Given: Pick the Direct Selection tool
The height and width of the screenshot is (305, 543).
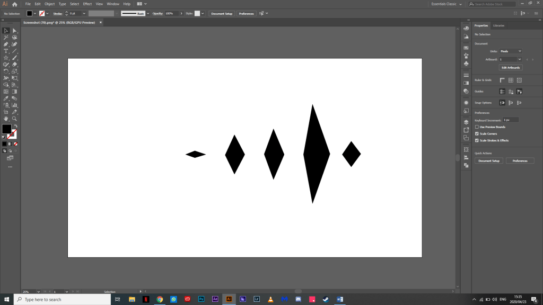Looking at the screenshot, I should point(14,31).
